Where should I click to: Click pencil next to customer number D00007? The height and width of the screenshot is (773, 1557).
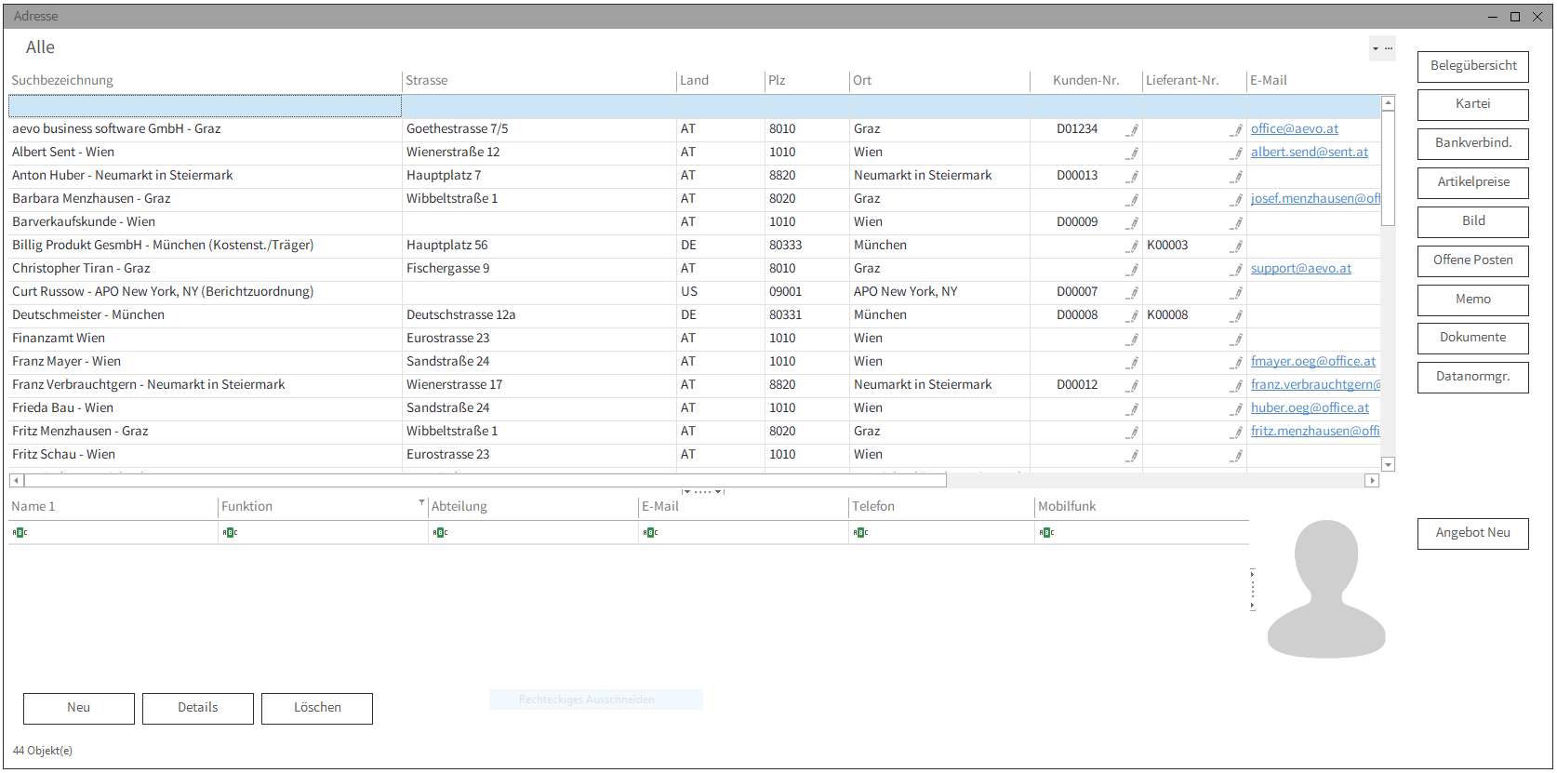(1133, 292)
